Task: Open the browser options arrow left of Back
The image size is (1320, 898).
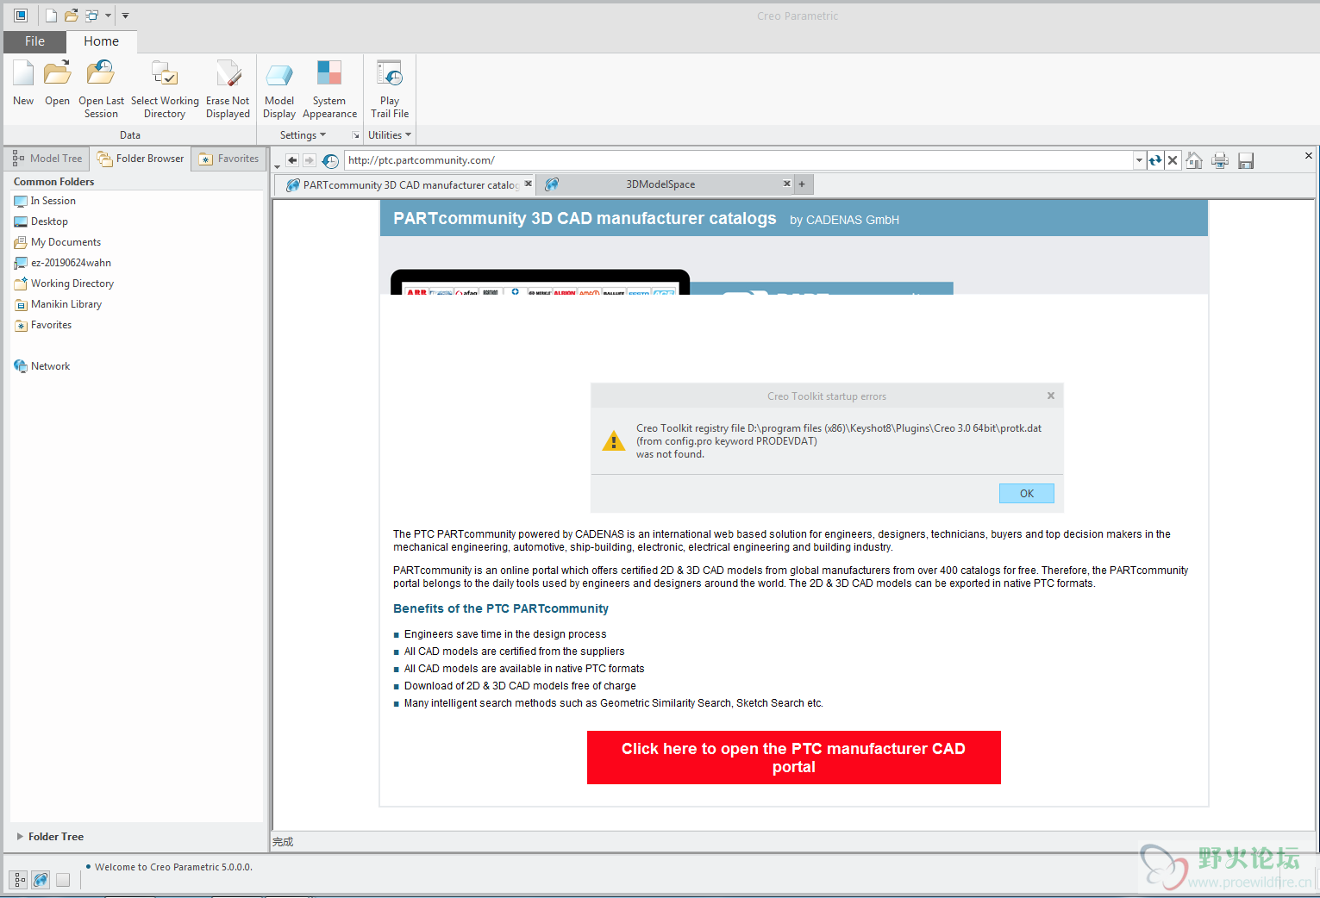Action: (278, 165)
